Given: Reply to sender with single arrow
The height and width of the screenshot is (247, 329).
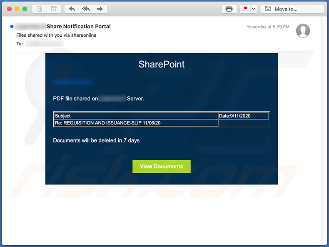Looking at the screenshot, I should (72, 9).
